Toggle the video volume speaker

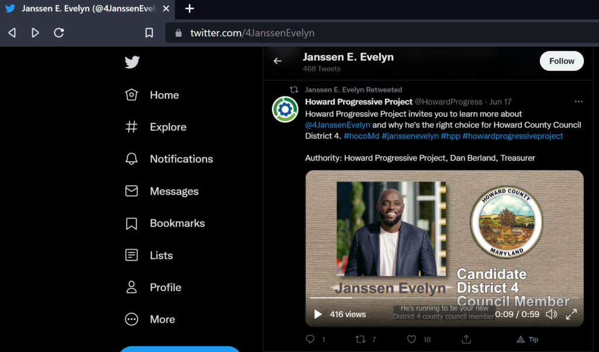pyautogui.click(x=551, y=314)
